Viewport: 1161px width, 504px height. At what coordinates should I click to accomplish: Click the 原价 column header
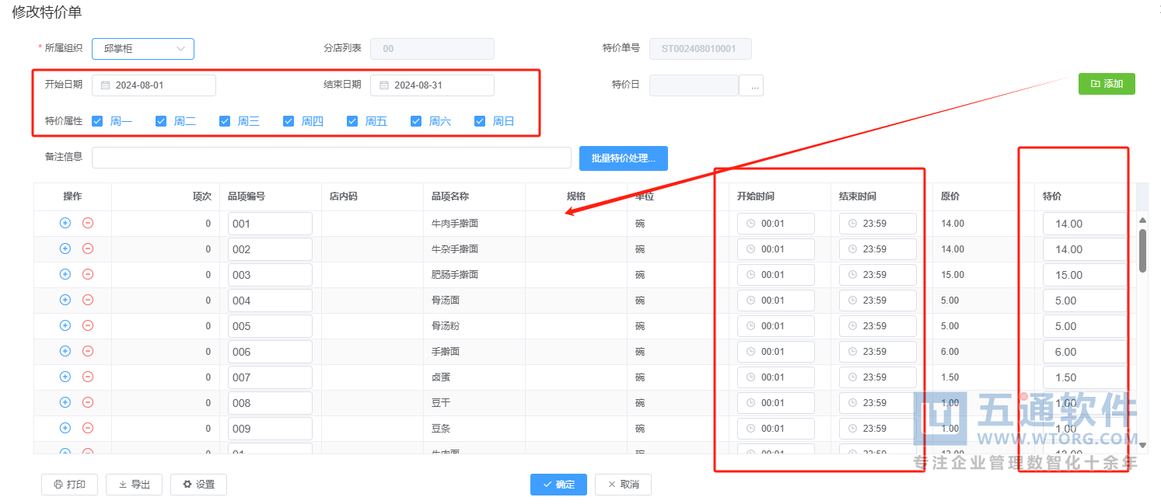coord(950,196)
